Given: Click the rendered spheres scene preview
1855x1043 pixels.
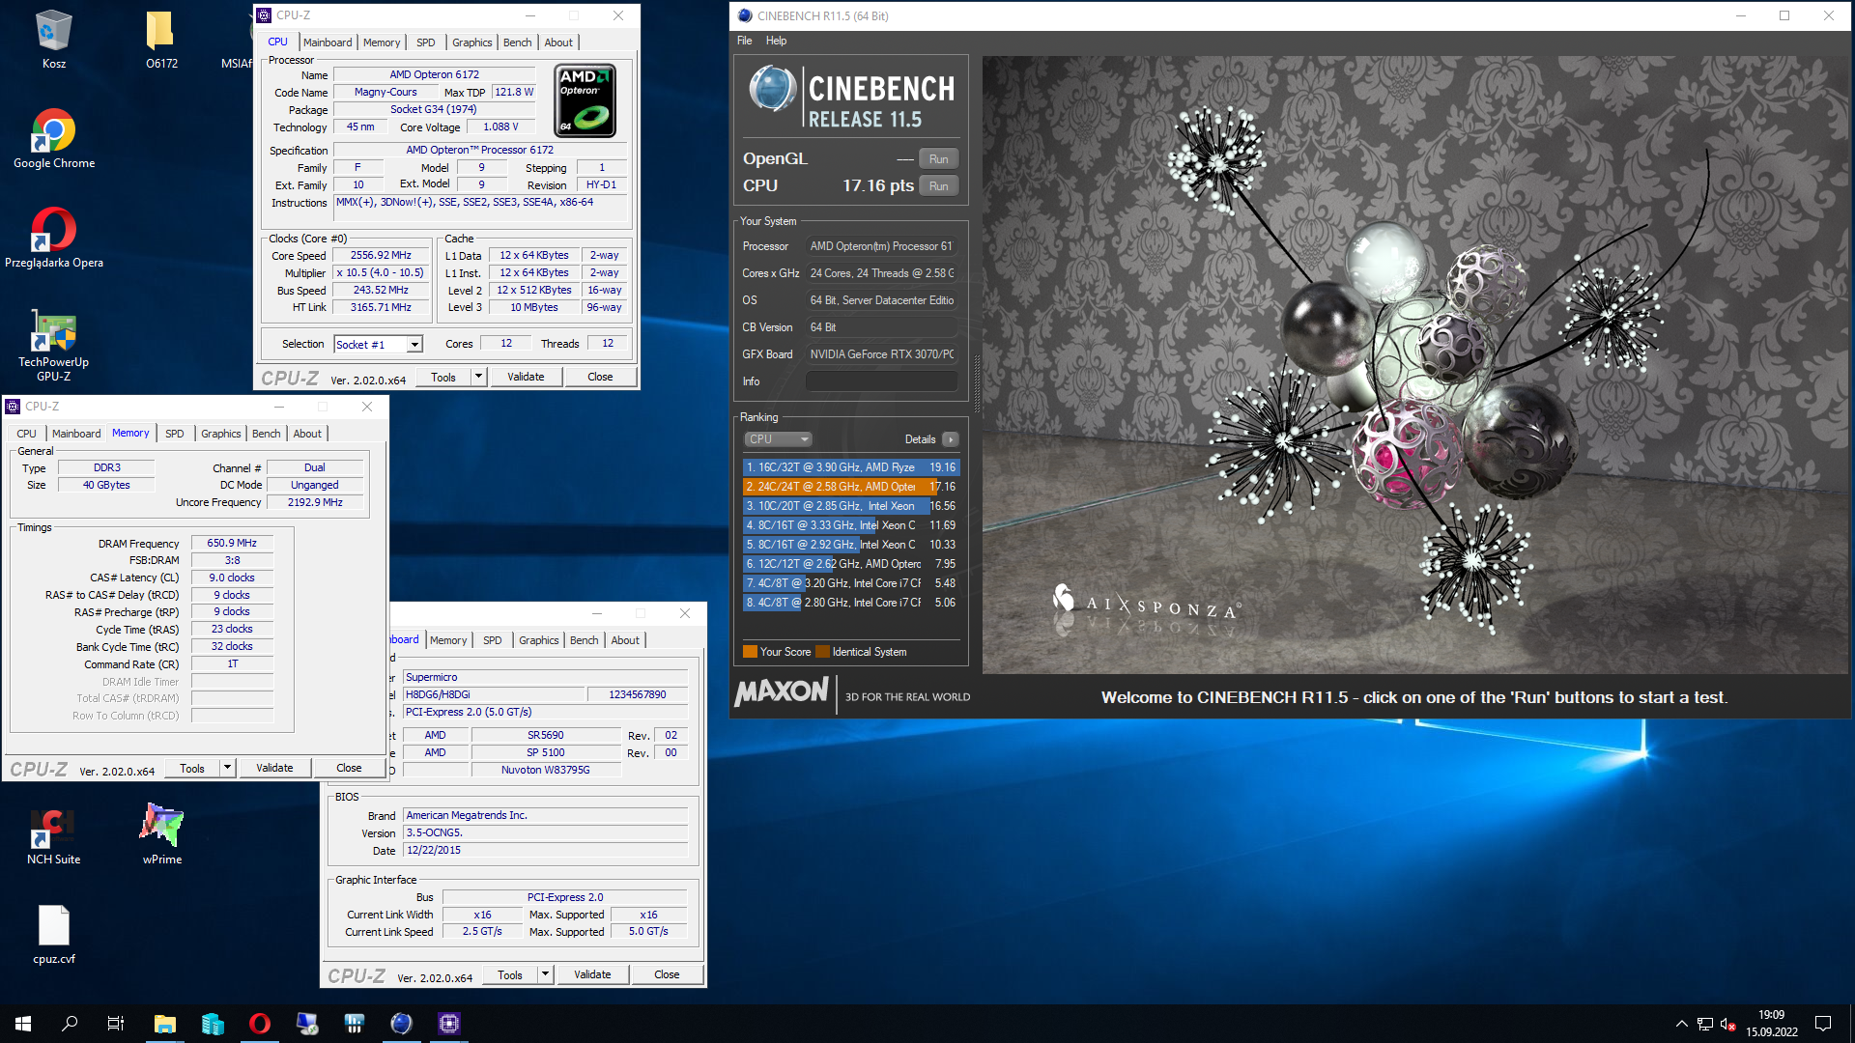Looking at the screenshot, I should click(x=1415, y=365).
